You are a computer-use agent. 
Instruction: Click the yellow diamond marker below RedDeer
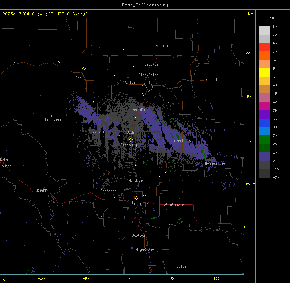click(143, 94)
